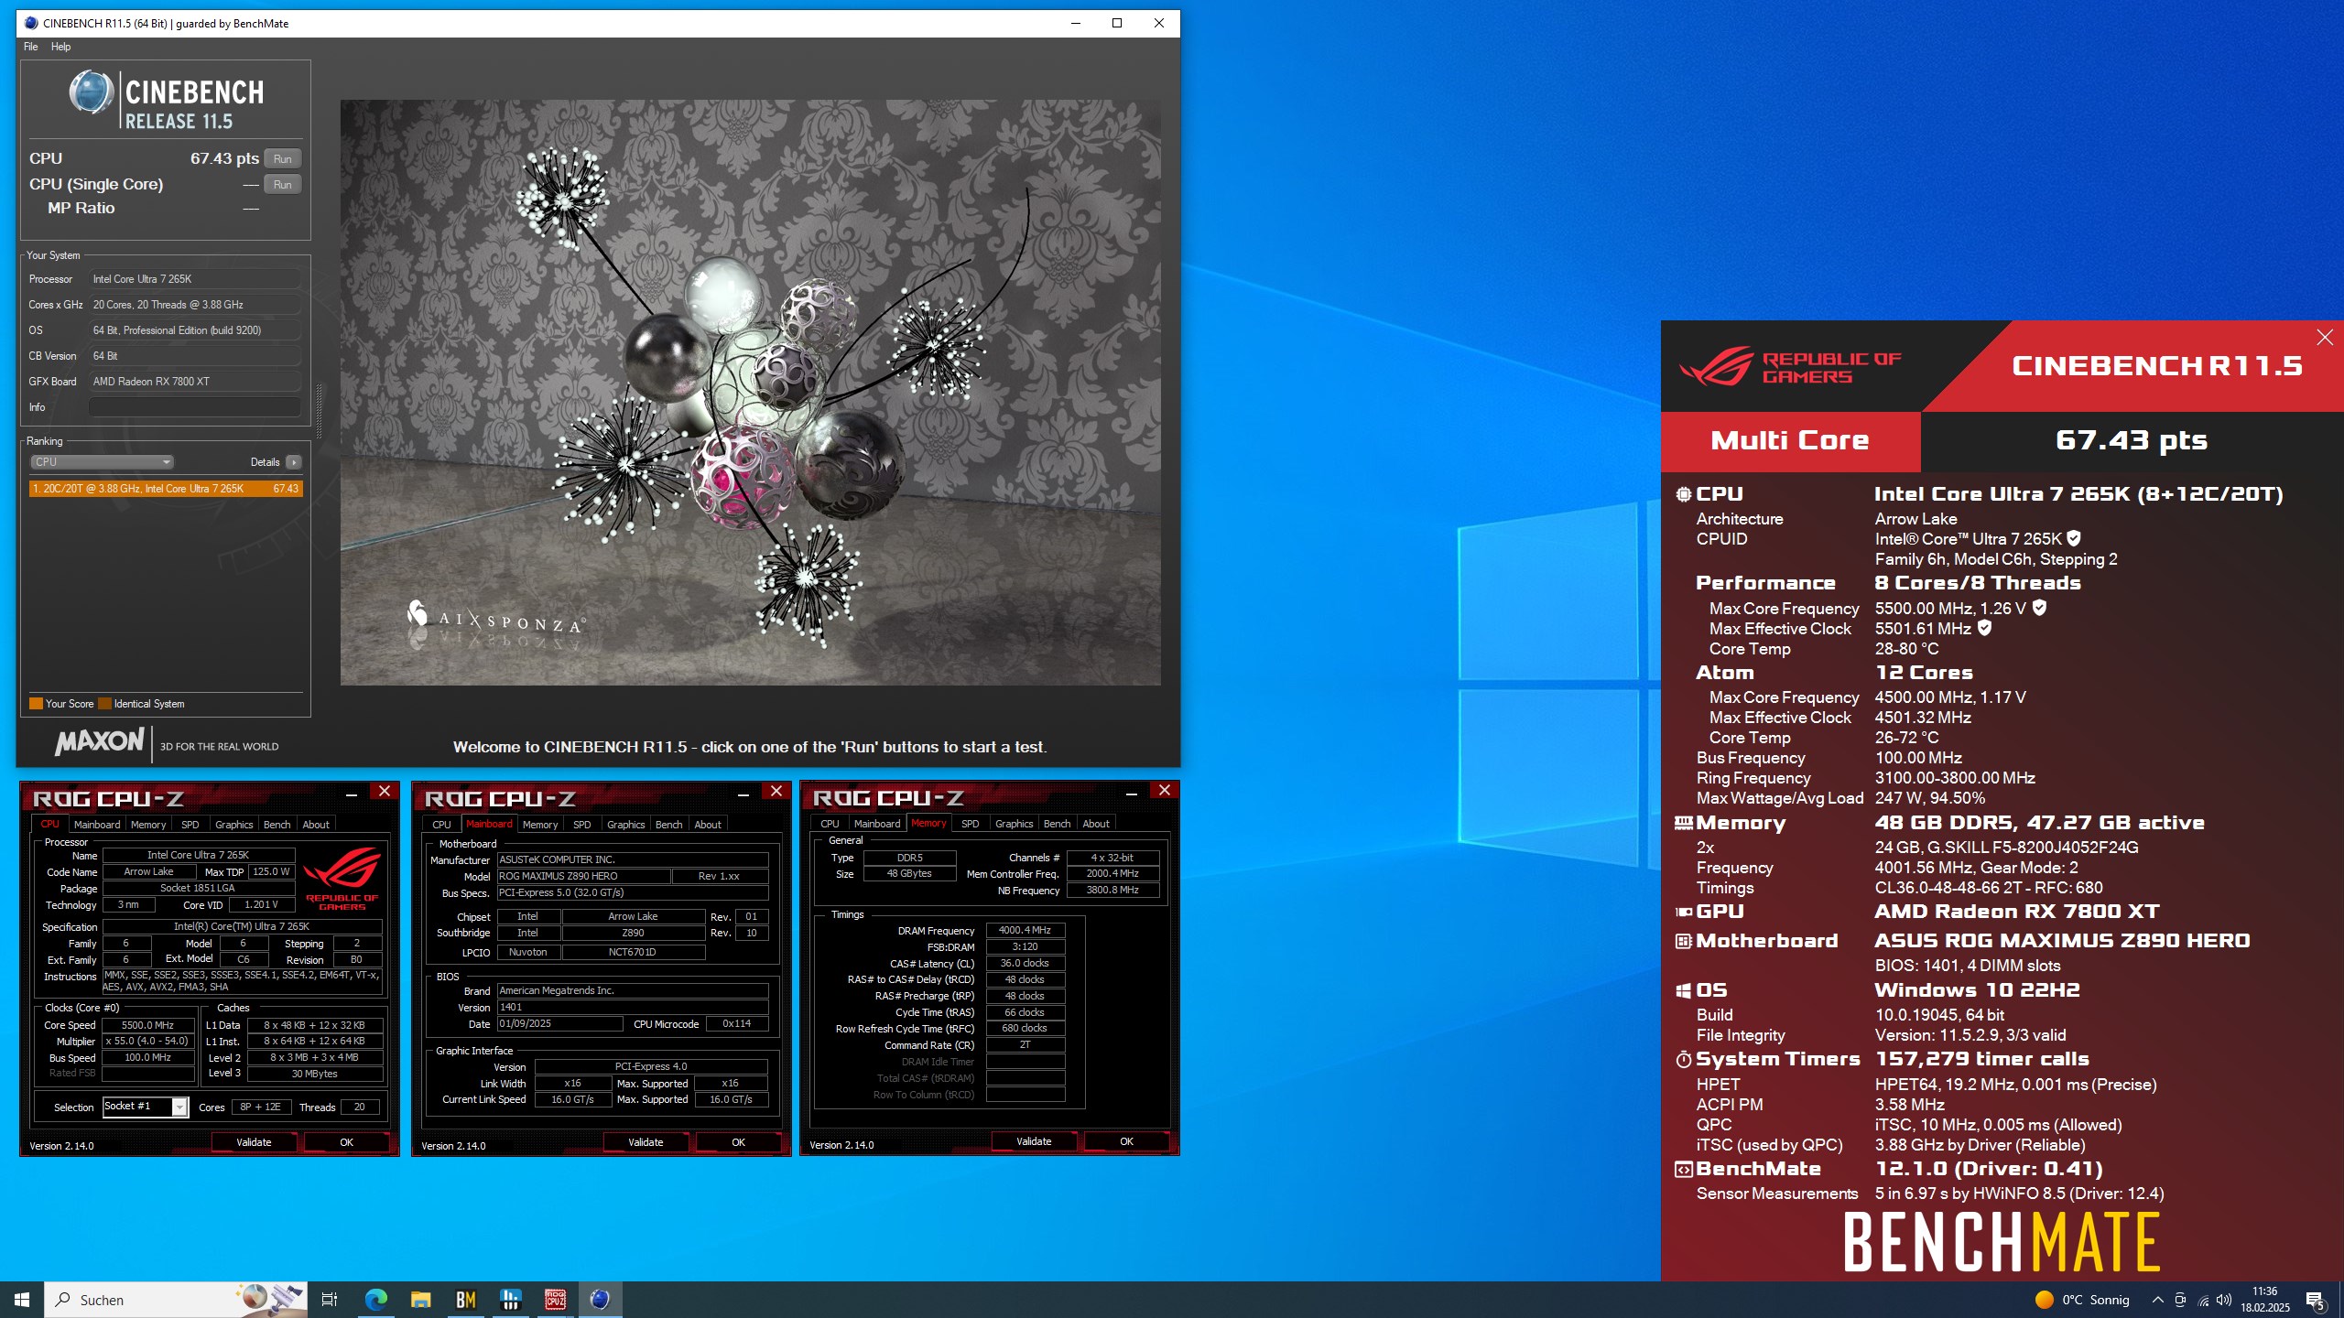Click the Cinebench app icon in title bar
The image size is (2344, 1318).
tap(31, 23)
